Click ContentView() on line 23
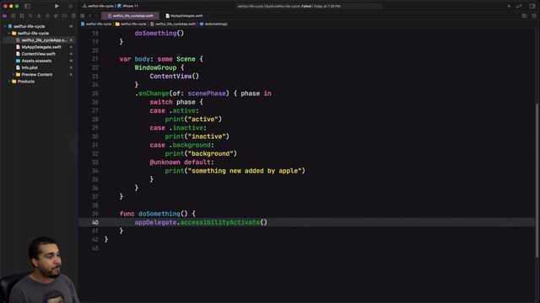This screenshot has width=540, height=303. pos(175,77)
